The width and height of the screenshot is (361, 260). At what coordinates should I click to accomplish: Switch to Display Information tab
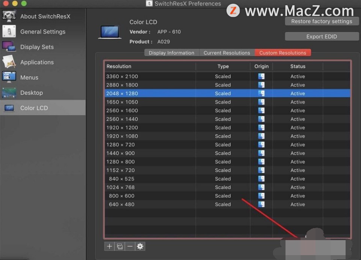click(x=172, y=53)
